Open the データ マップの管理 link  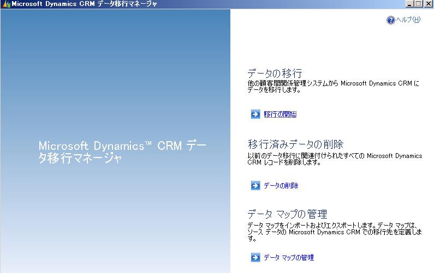(x=289, y=258)
